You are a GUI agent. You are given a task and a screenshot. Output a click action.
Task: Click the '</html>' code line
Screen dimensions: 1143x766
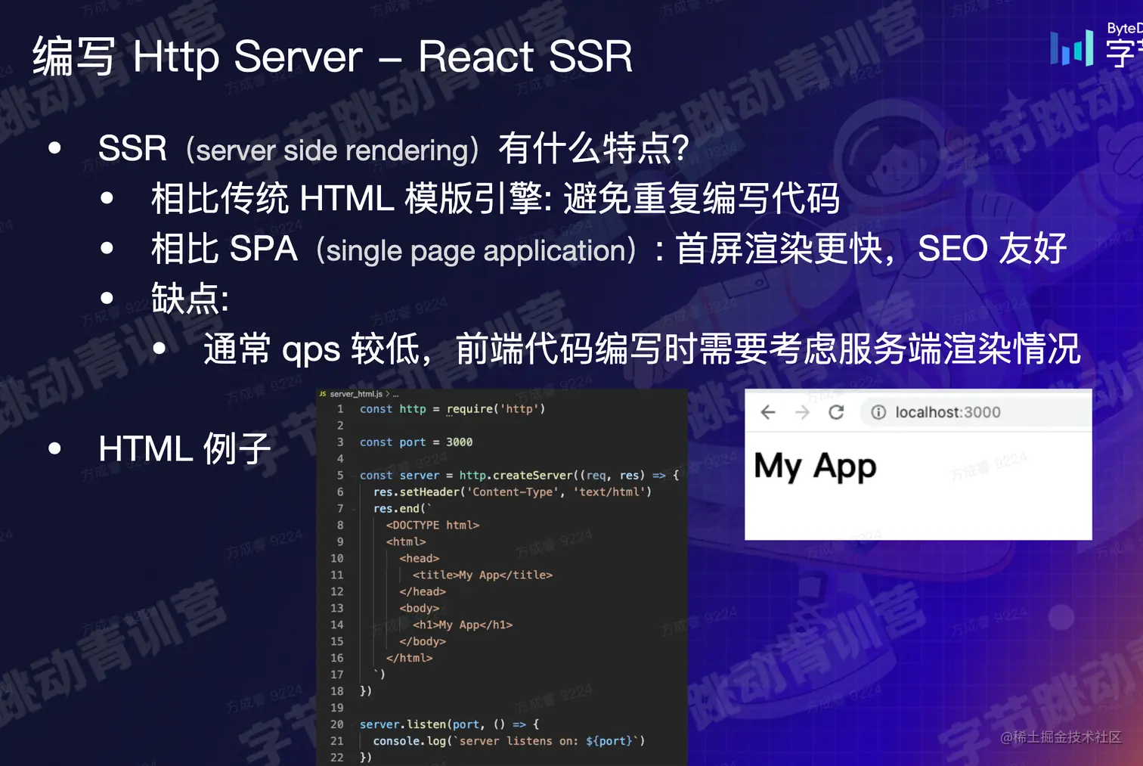click(409, 659)
